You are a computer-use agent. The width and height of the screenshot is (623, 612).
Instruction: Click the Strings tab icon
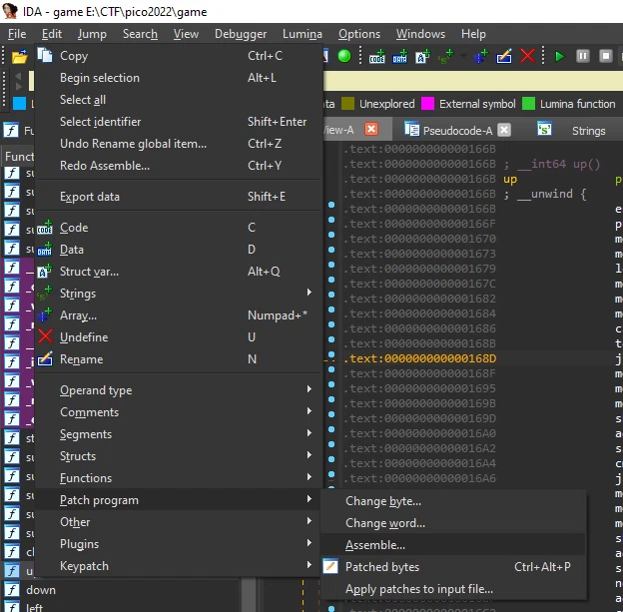544,129
